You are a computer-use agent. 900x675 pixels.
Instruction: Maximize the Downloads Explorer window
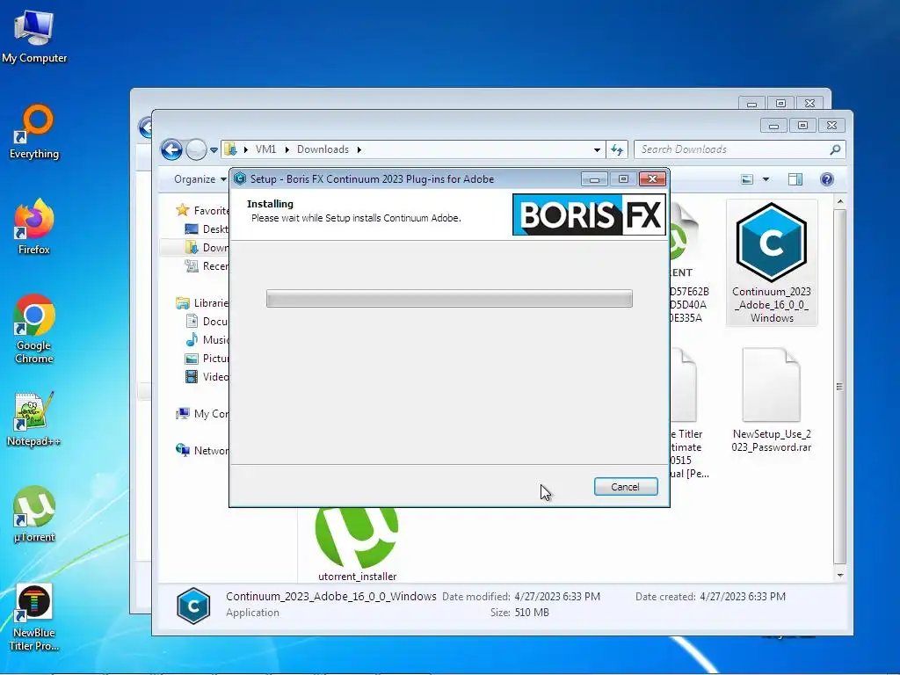pyautogui.click(x=802, y=125)
